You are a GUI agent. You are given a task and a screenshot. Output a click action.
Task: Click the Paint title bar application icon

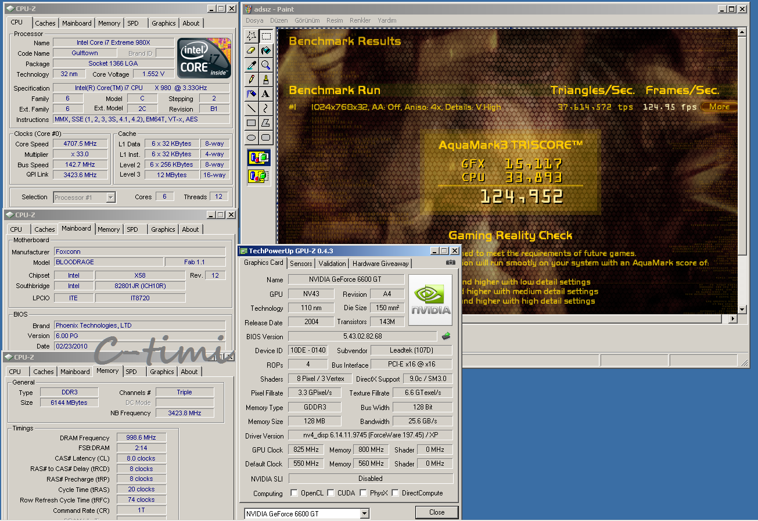(248, 9)
